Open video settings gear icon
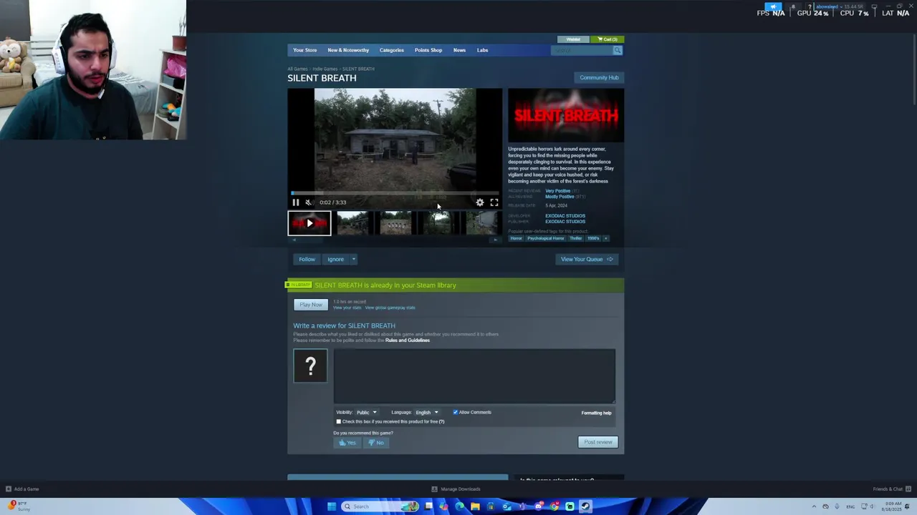This screenshot has height=515, width=917. 480,202
